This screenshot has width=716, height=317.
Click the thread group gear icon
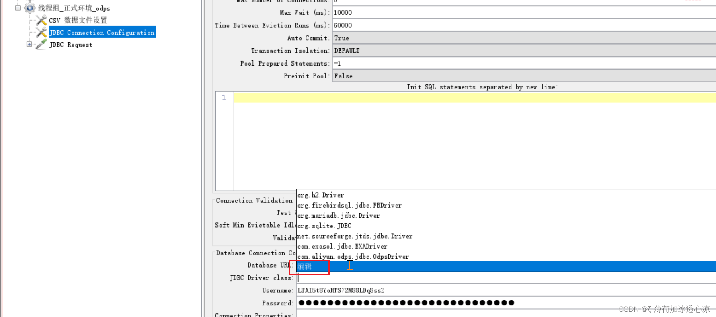click(x=30, y=8)
